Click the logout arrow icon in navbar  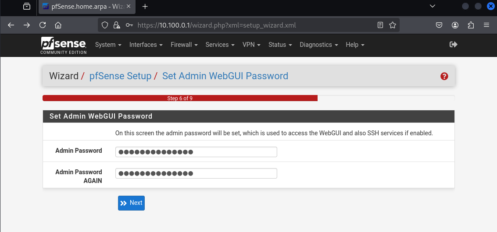coord(454,45)
